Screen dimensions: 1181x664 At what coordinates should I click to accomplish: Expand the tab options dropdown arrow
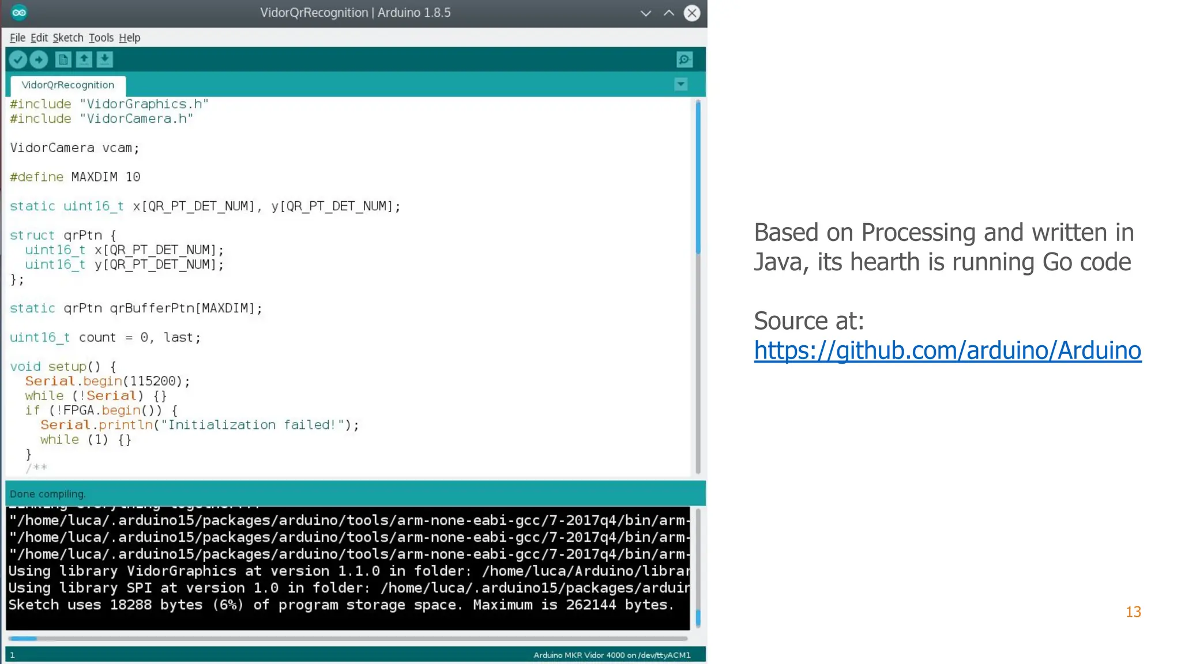[680, 85]
